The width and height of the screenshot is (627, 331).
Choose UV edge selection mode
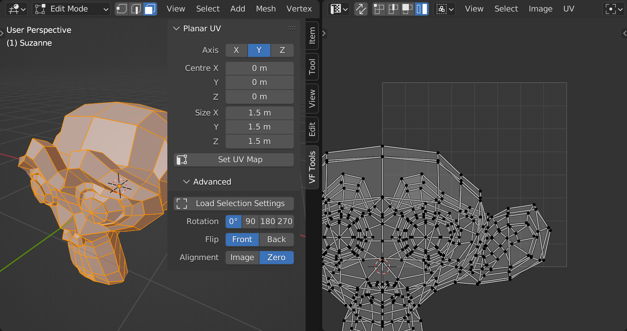pos(393,9)
